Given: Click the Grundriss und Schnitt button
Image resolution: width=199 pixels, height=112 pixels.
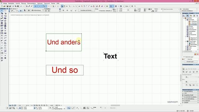Looking at the screenshot, I should [86, 10].
